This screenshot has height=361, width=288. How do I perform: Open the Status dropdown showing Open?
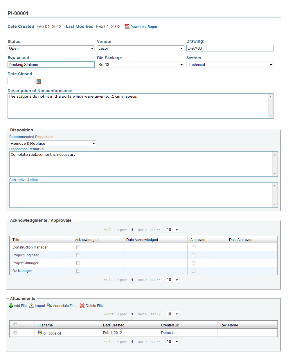pyautogui.click(x=51, y=48)
